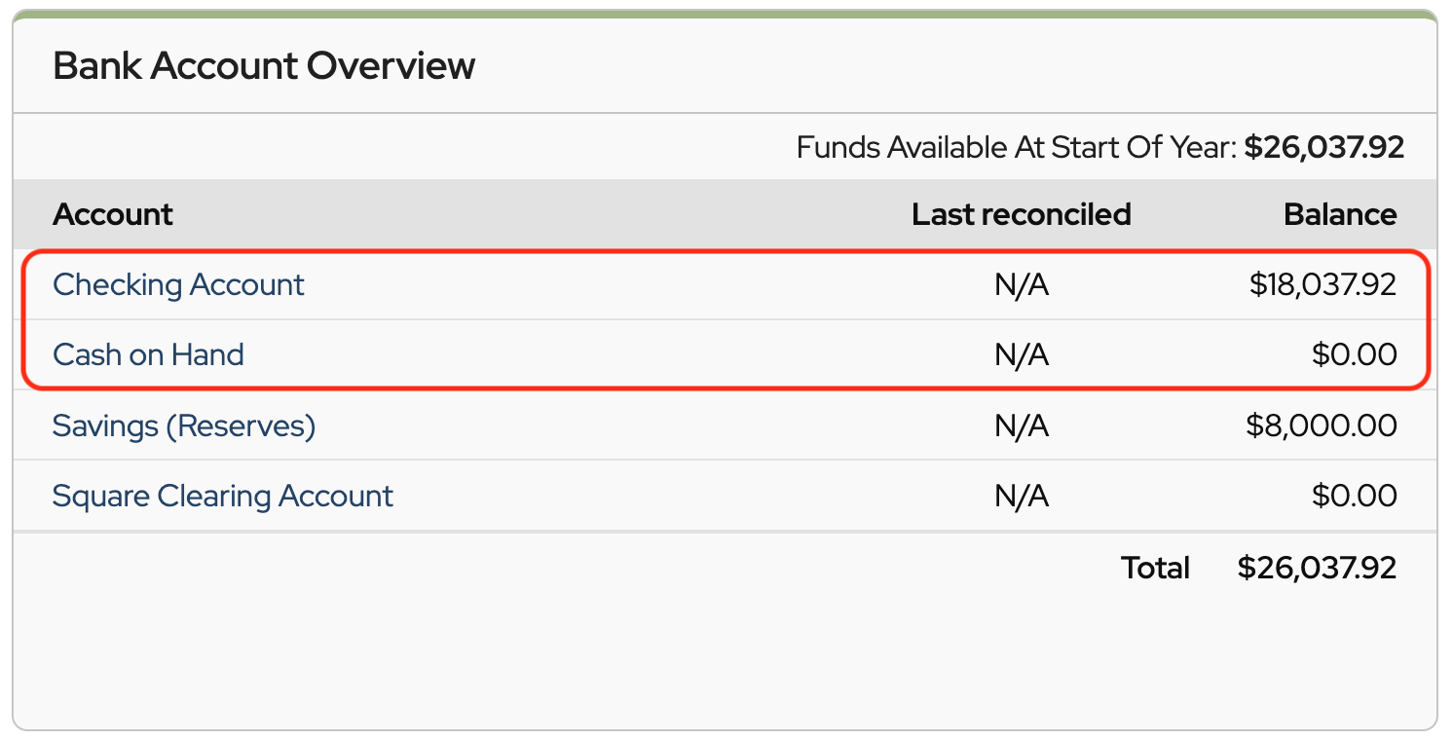1453x740 pixels.
Task: Click the start-of-year funds amount
Action: click(1324, 148)
